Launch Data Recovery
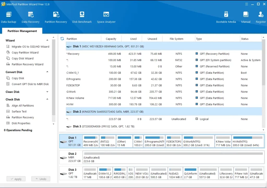 click(x=30, y=16)
